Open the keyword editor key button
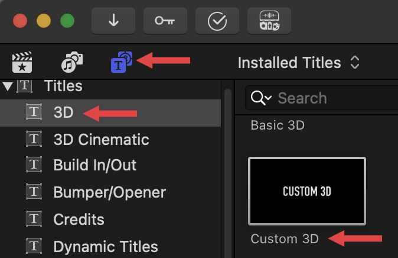398x258 pixels. (x=165, y=21)
